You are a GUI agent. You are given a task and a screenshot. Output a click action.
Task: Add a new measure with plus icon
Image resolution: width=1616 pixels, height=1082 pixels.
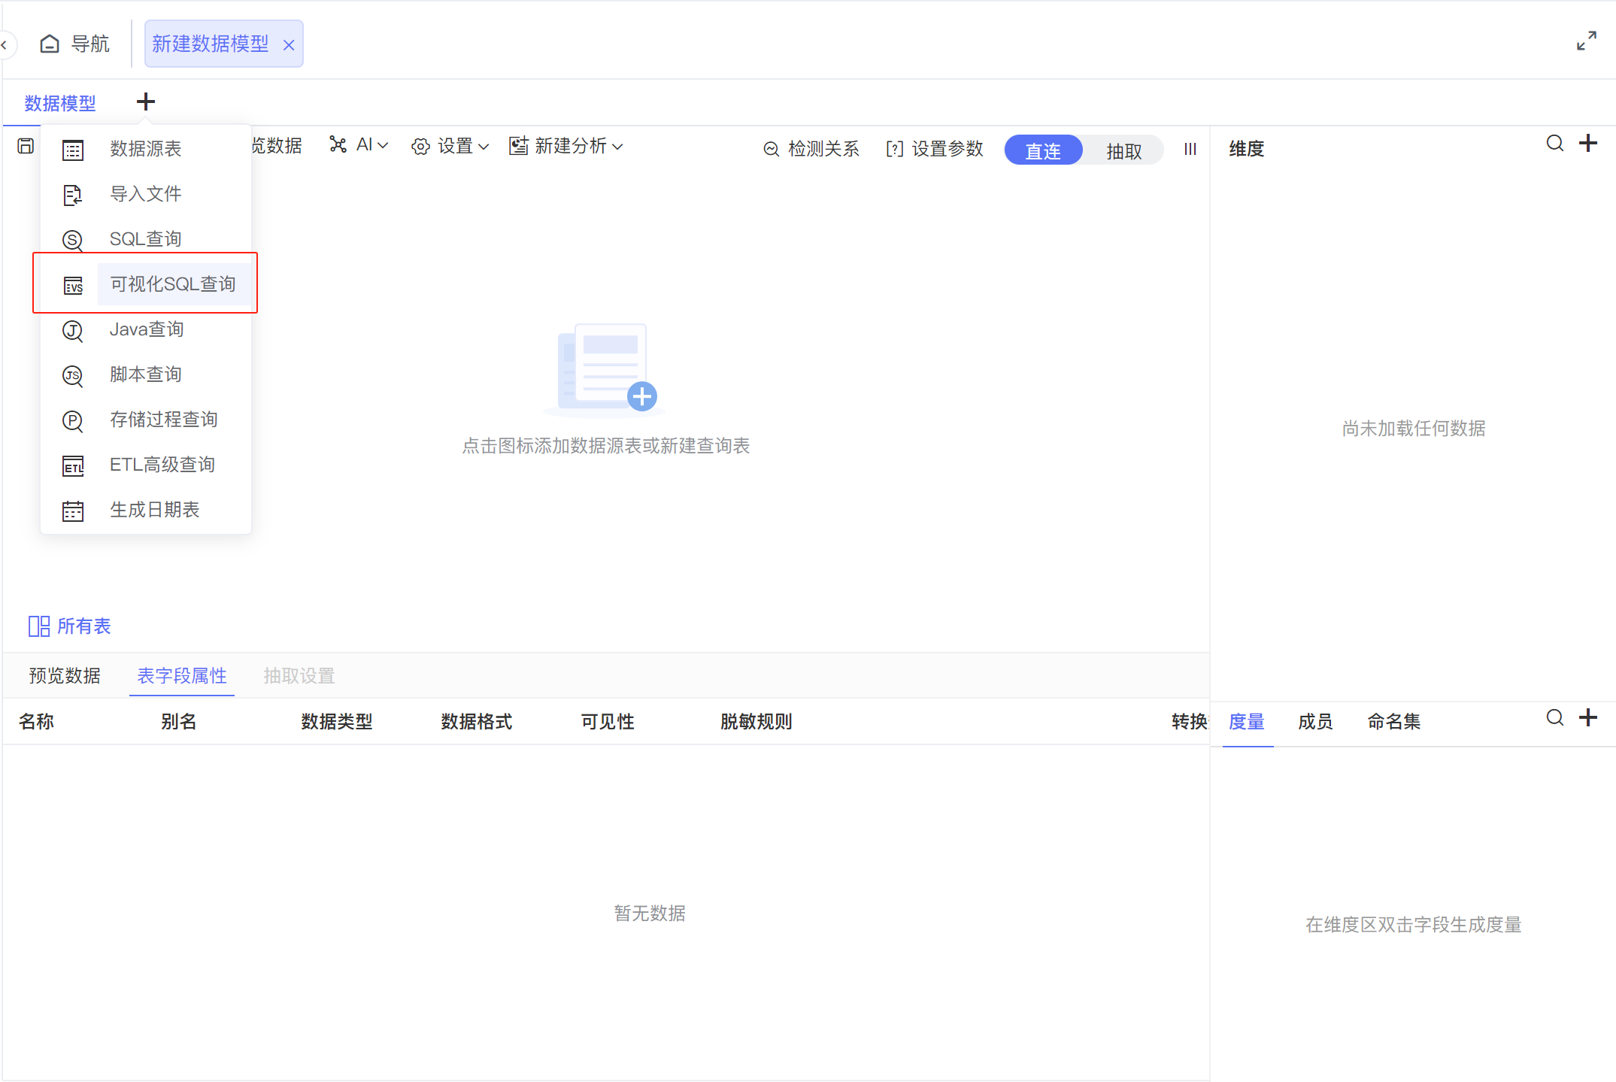pos(1588,717)
